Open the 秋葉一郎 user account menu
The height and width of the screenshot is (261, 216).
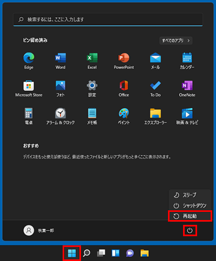coord(39,230)
